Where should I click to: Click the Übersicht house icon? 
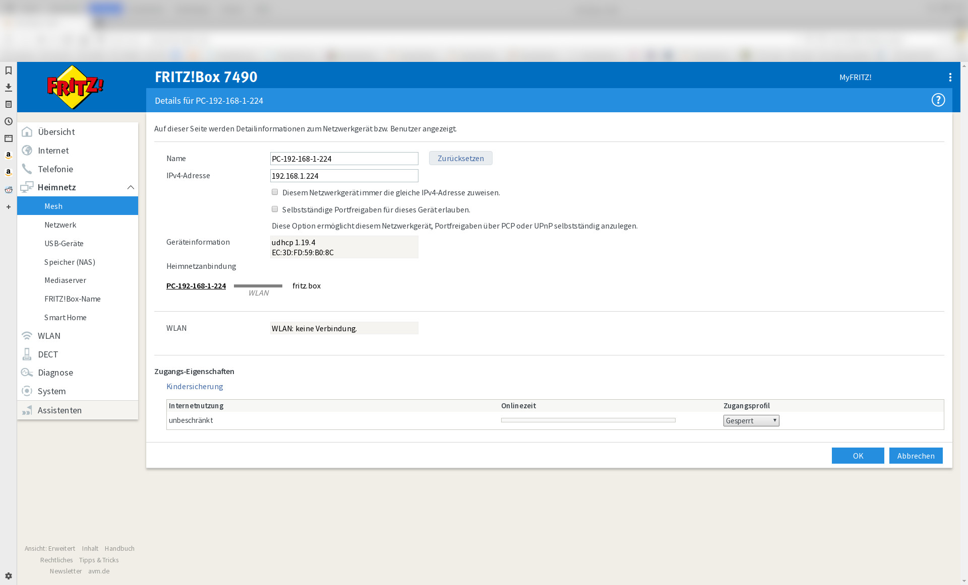pyautogui.click(x=27, y=132)
